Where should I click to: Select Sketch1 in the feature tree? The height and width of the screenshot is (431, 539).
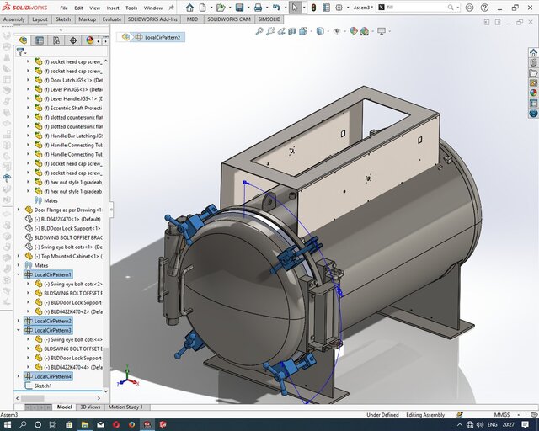(42, 386)
